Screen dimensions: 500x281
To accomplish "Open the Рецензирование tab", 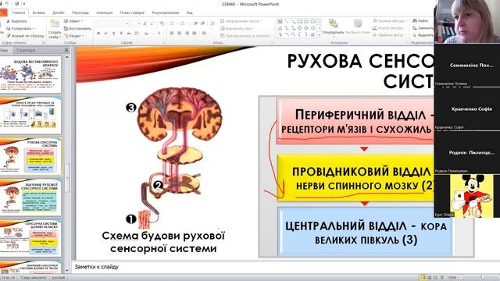I will pyautogui.click(x=165, y=12).
